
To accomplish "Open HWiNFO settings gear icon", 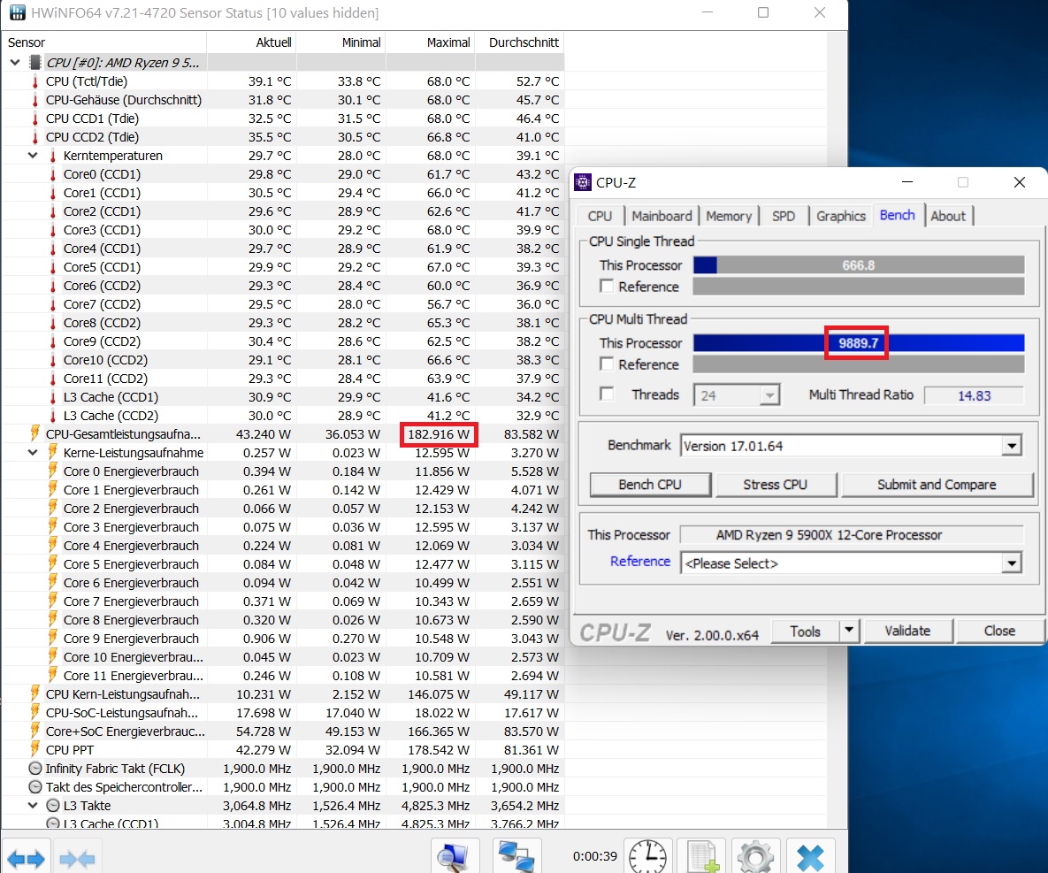I will pos(756,856).
